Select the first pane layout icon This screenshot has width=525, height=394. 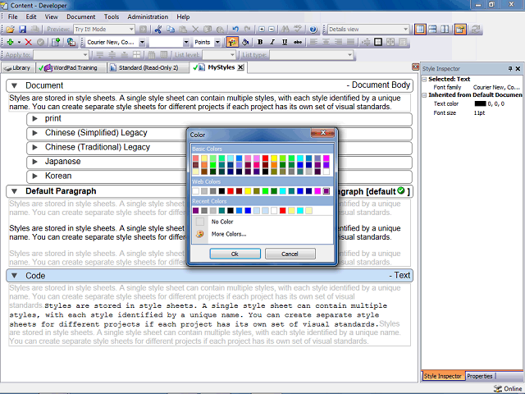pos(420,30)
